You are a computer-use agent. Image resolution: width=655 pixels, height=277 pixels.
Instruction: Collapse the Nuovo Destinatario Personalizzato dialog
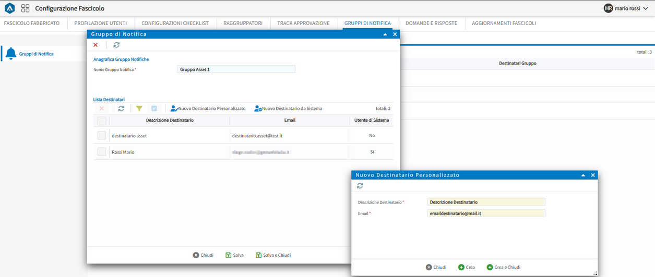[583, 175]
